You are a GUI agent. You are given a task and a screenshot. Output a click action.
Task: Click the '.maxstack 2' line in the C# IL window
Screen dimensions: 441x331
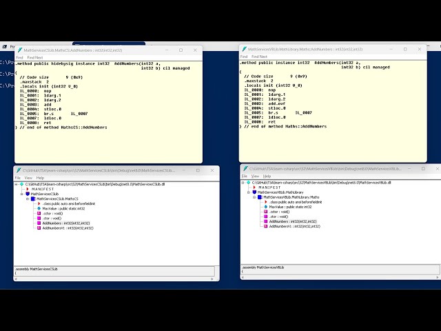(x=34, y=81)
